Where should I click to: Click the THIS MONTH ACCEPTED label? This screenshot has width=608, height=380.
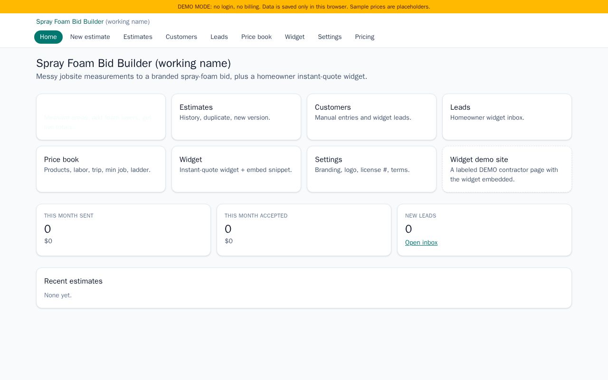256,216
